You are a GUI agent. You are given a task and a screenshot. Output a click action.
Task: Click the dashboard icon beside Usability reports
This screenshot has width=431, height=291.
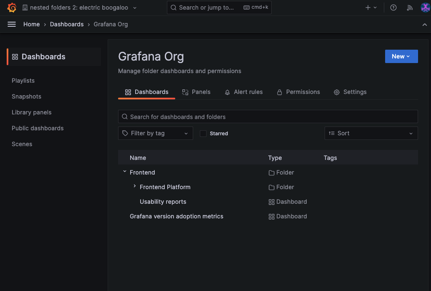[271, 202]
